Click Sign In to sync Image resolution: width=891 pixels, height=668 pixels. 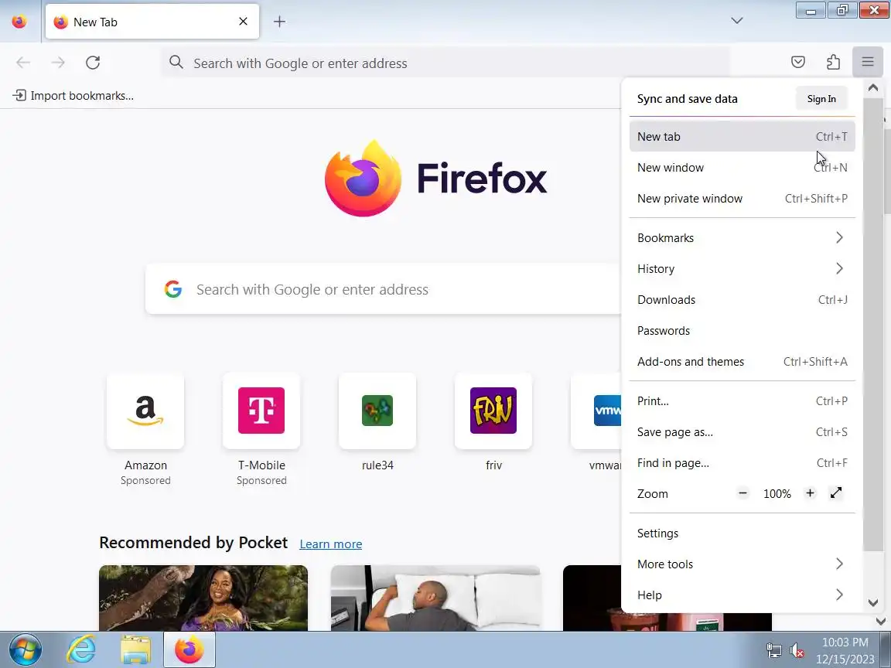coord(821,99)
